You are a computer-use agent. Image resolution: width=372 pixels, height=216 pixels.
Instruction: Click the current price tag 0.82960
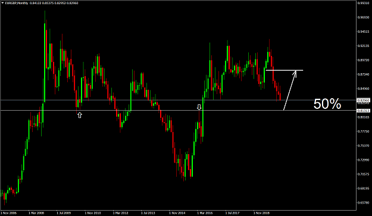coord(363,101)
